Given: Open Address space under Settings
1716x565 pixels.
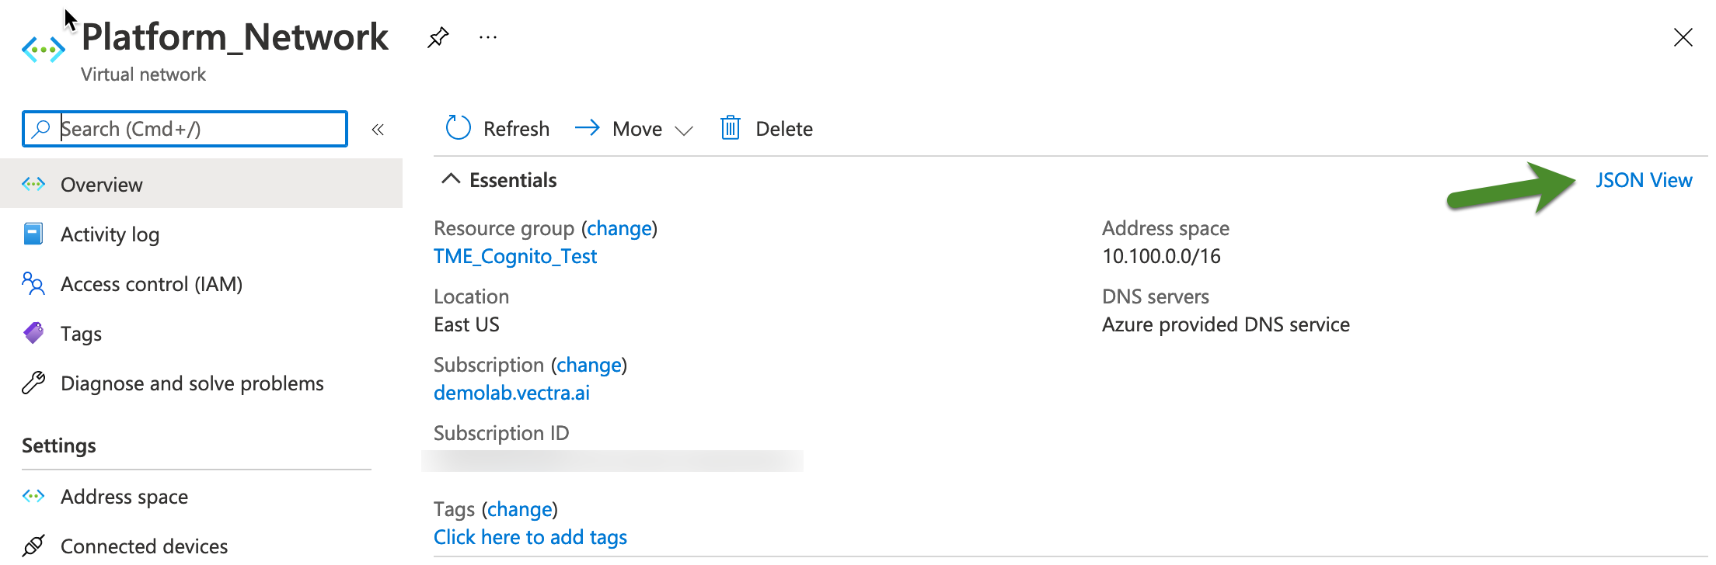Looking at the screenshot, I should 124,497.
